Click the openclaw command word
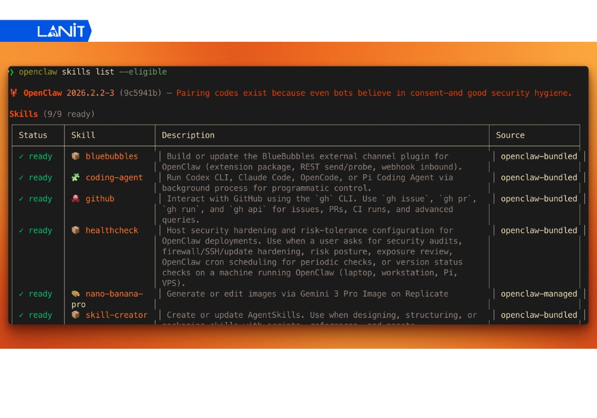Viewport: 597px width, 418px height. pos(38,72)
